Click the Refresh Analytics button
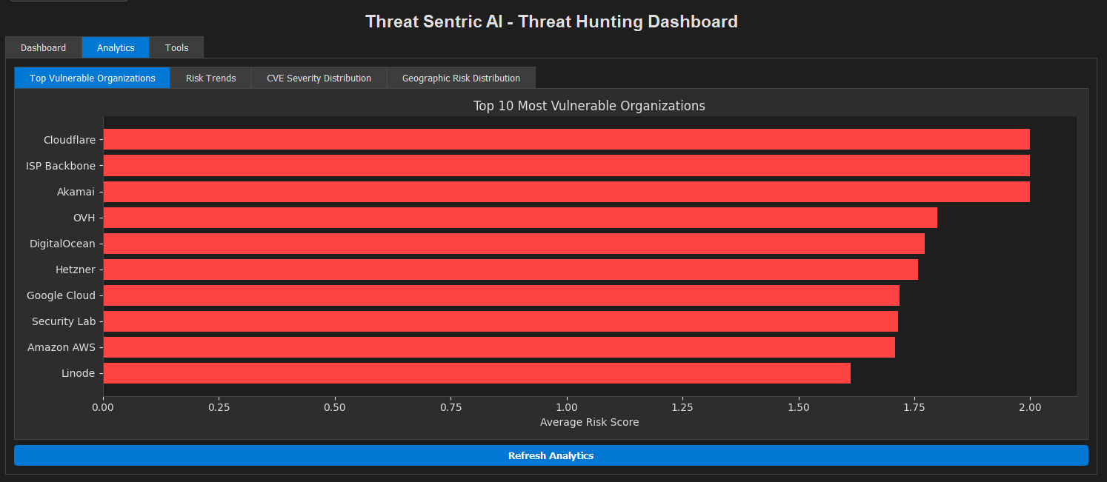 tap(551, 455)
